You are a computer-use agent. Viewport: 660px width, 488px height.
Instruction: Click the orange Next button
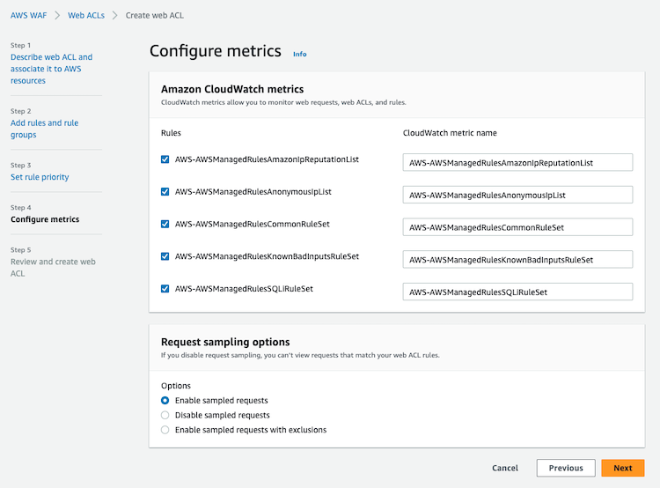(622, 468)
